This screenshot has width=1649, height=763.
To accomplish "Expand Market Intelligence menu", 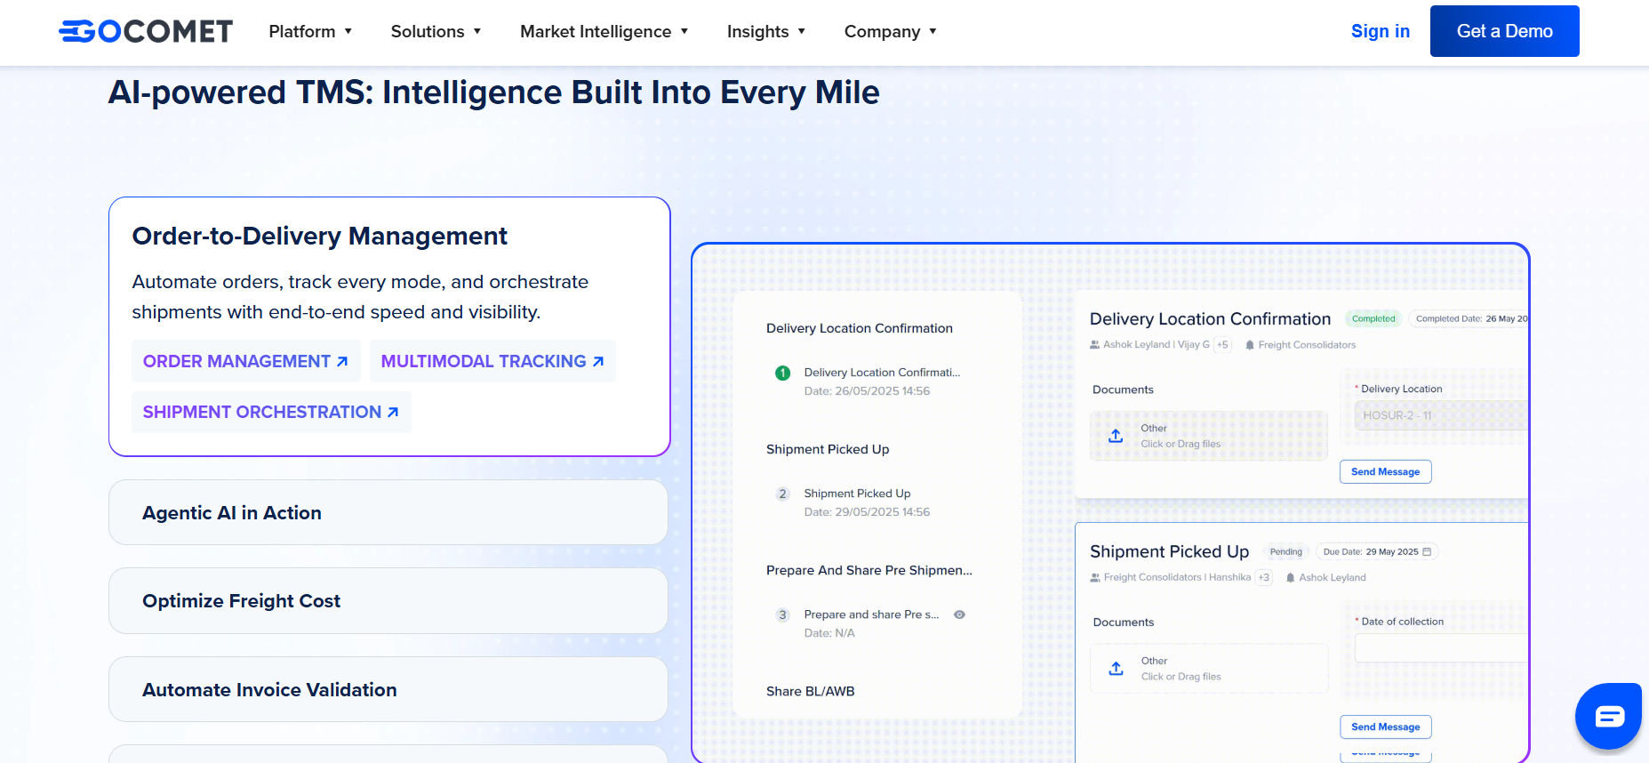I will (x=604, y=32).
